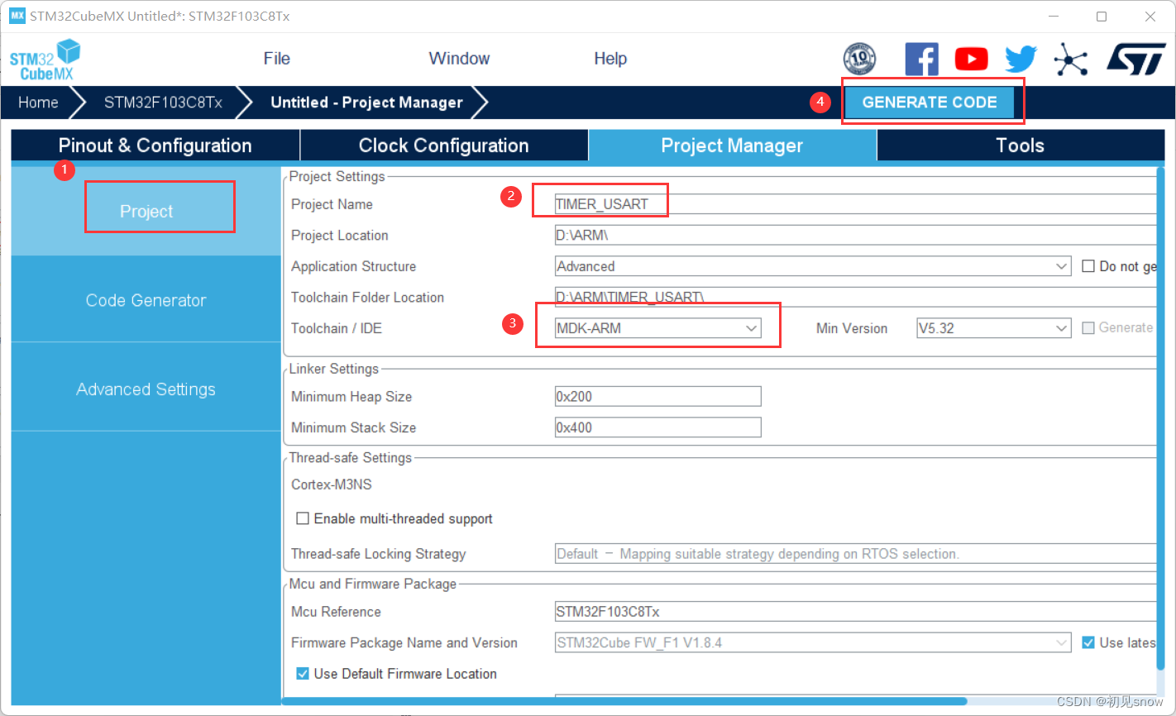Switch to Clock Configuration tab

(444, 146)
